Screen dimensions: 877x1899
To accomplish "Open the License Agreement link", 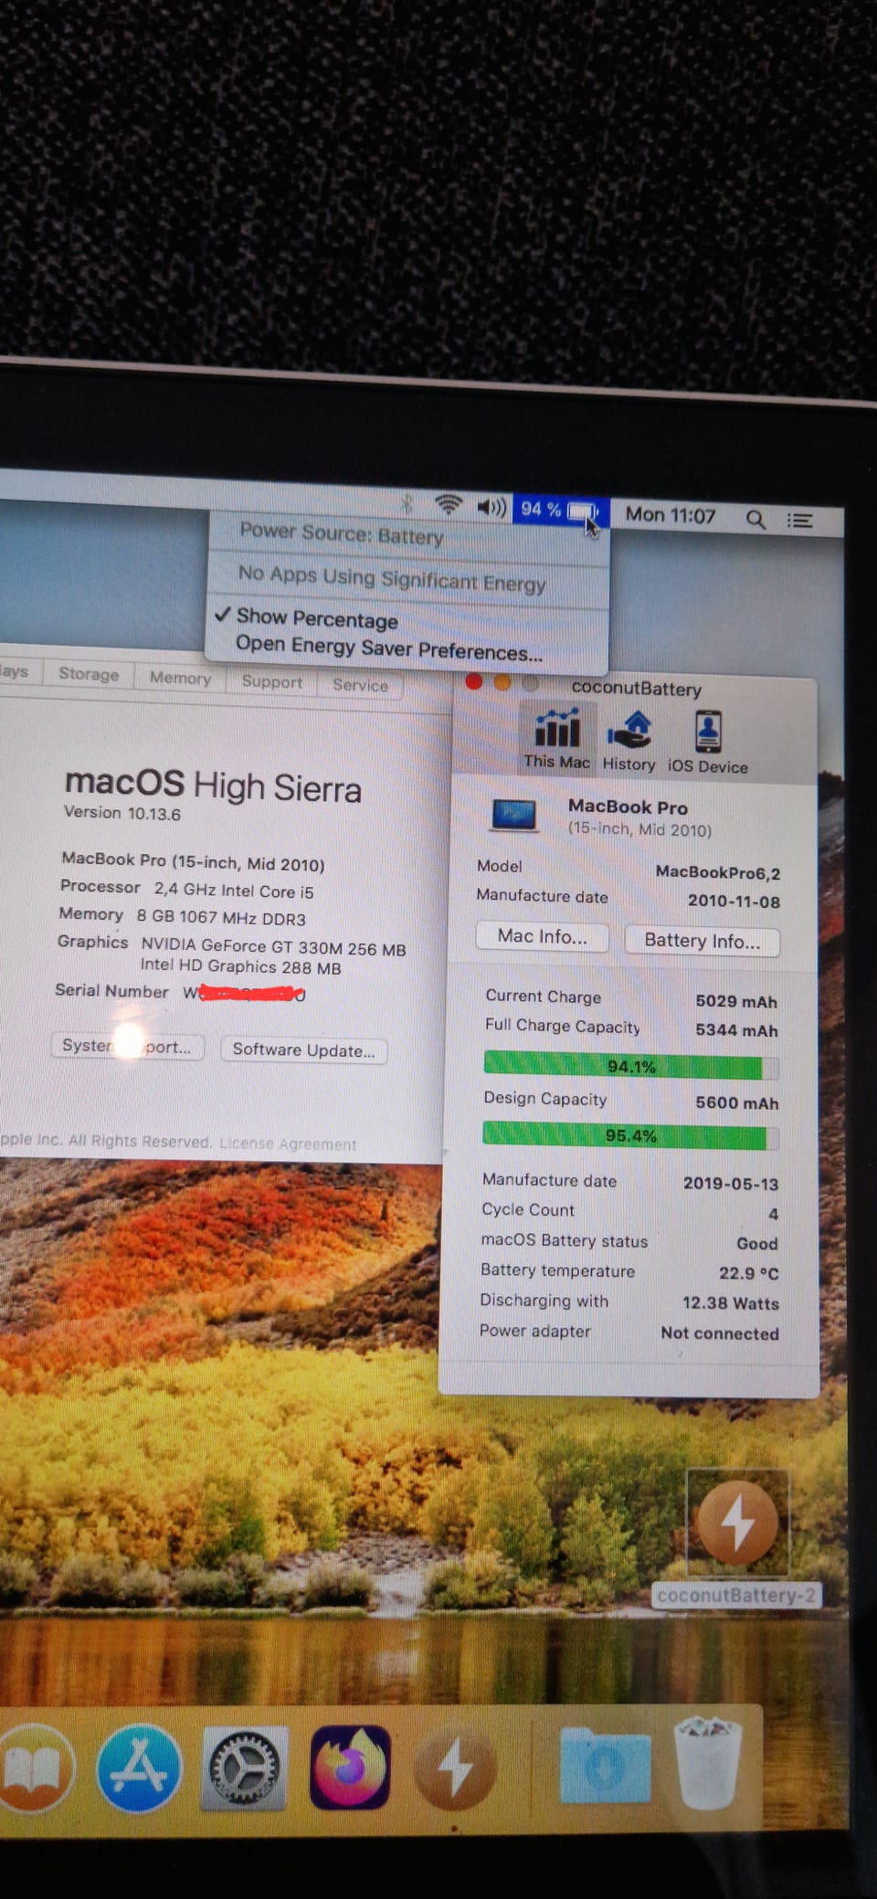I will click(288, 1144).
